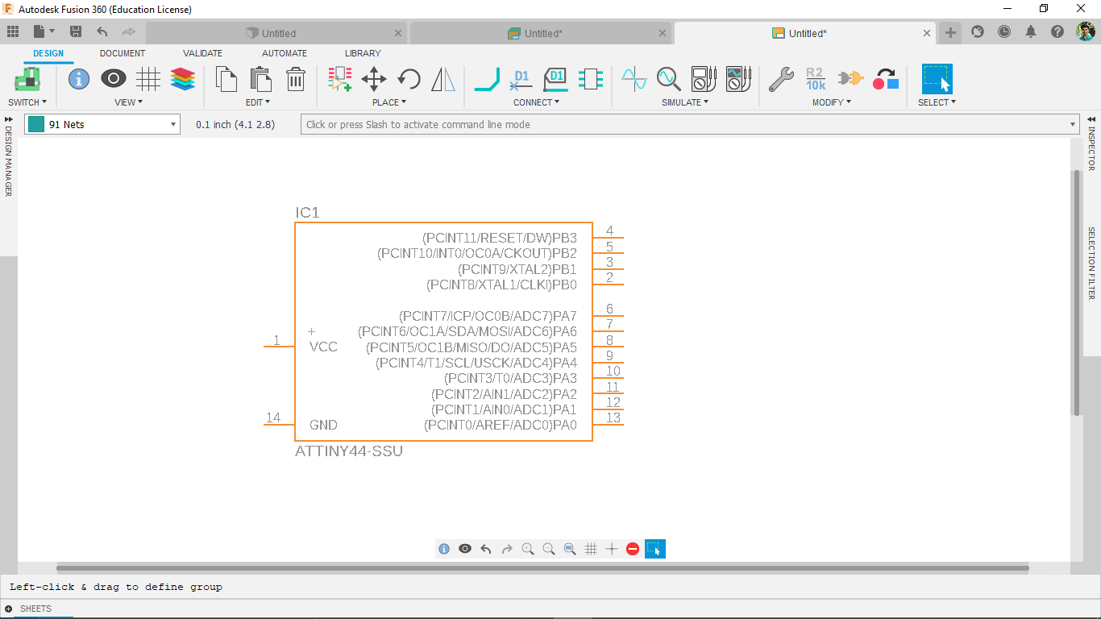The width and height of the screenshot is (1101, 619).
Task: Open the job status clock icon
Action: (1004, 31)
